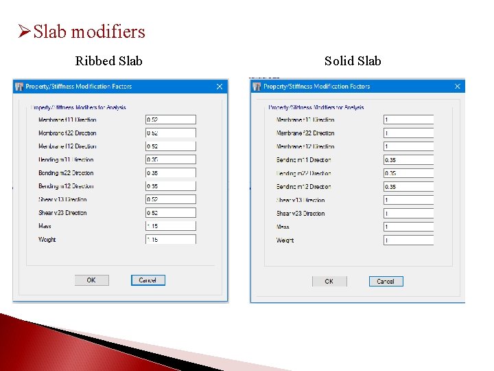Click the Ribbed Slab 'Weight' label

point(47,240)
